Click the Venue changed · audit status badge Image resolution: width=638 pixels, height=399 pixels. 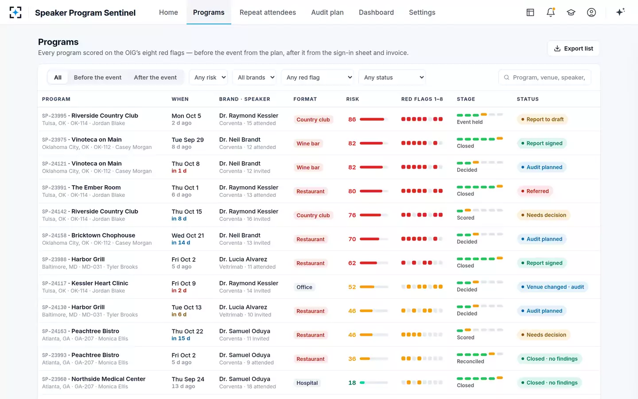point(552,287)
